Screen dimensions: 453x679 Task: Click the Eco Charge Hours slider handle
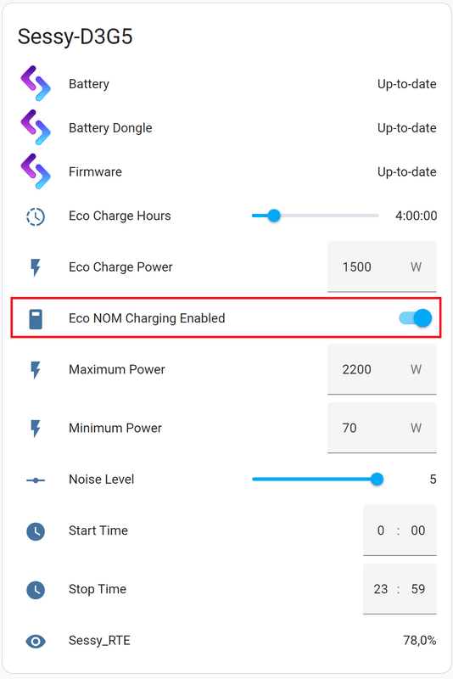click(274, 216)
